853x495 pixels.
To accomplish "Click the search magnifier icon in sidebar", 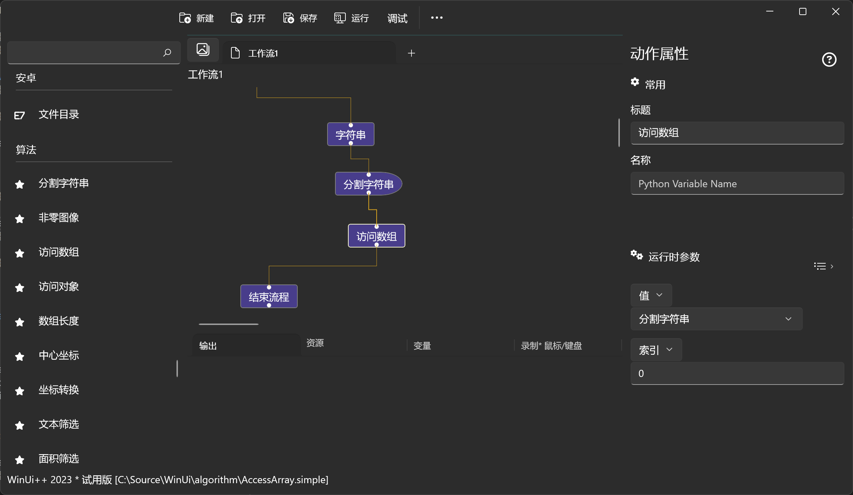I will 166,53.
